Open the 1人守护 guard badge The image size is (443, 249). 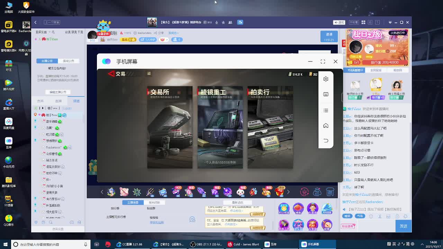point(148,39)
